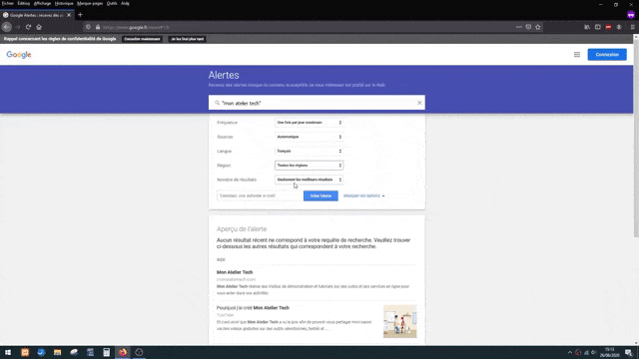Click the taskbar clock and date

click(610, 352)
